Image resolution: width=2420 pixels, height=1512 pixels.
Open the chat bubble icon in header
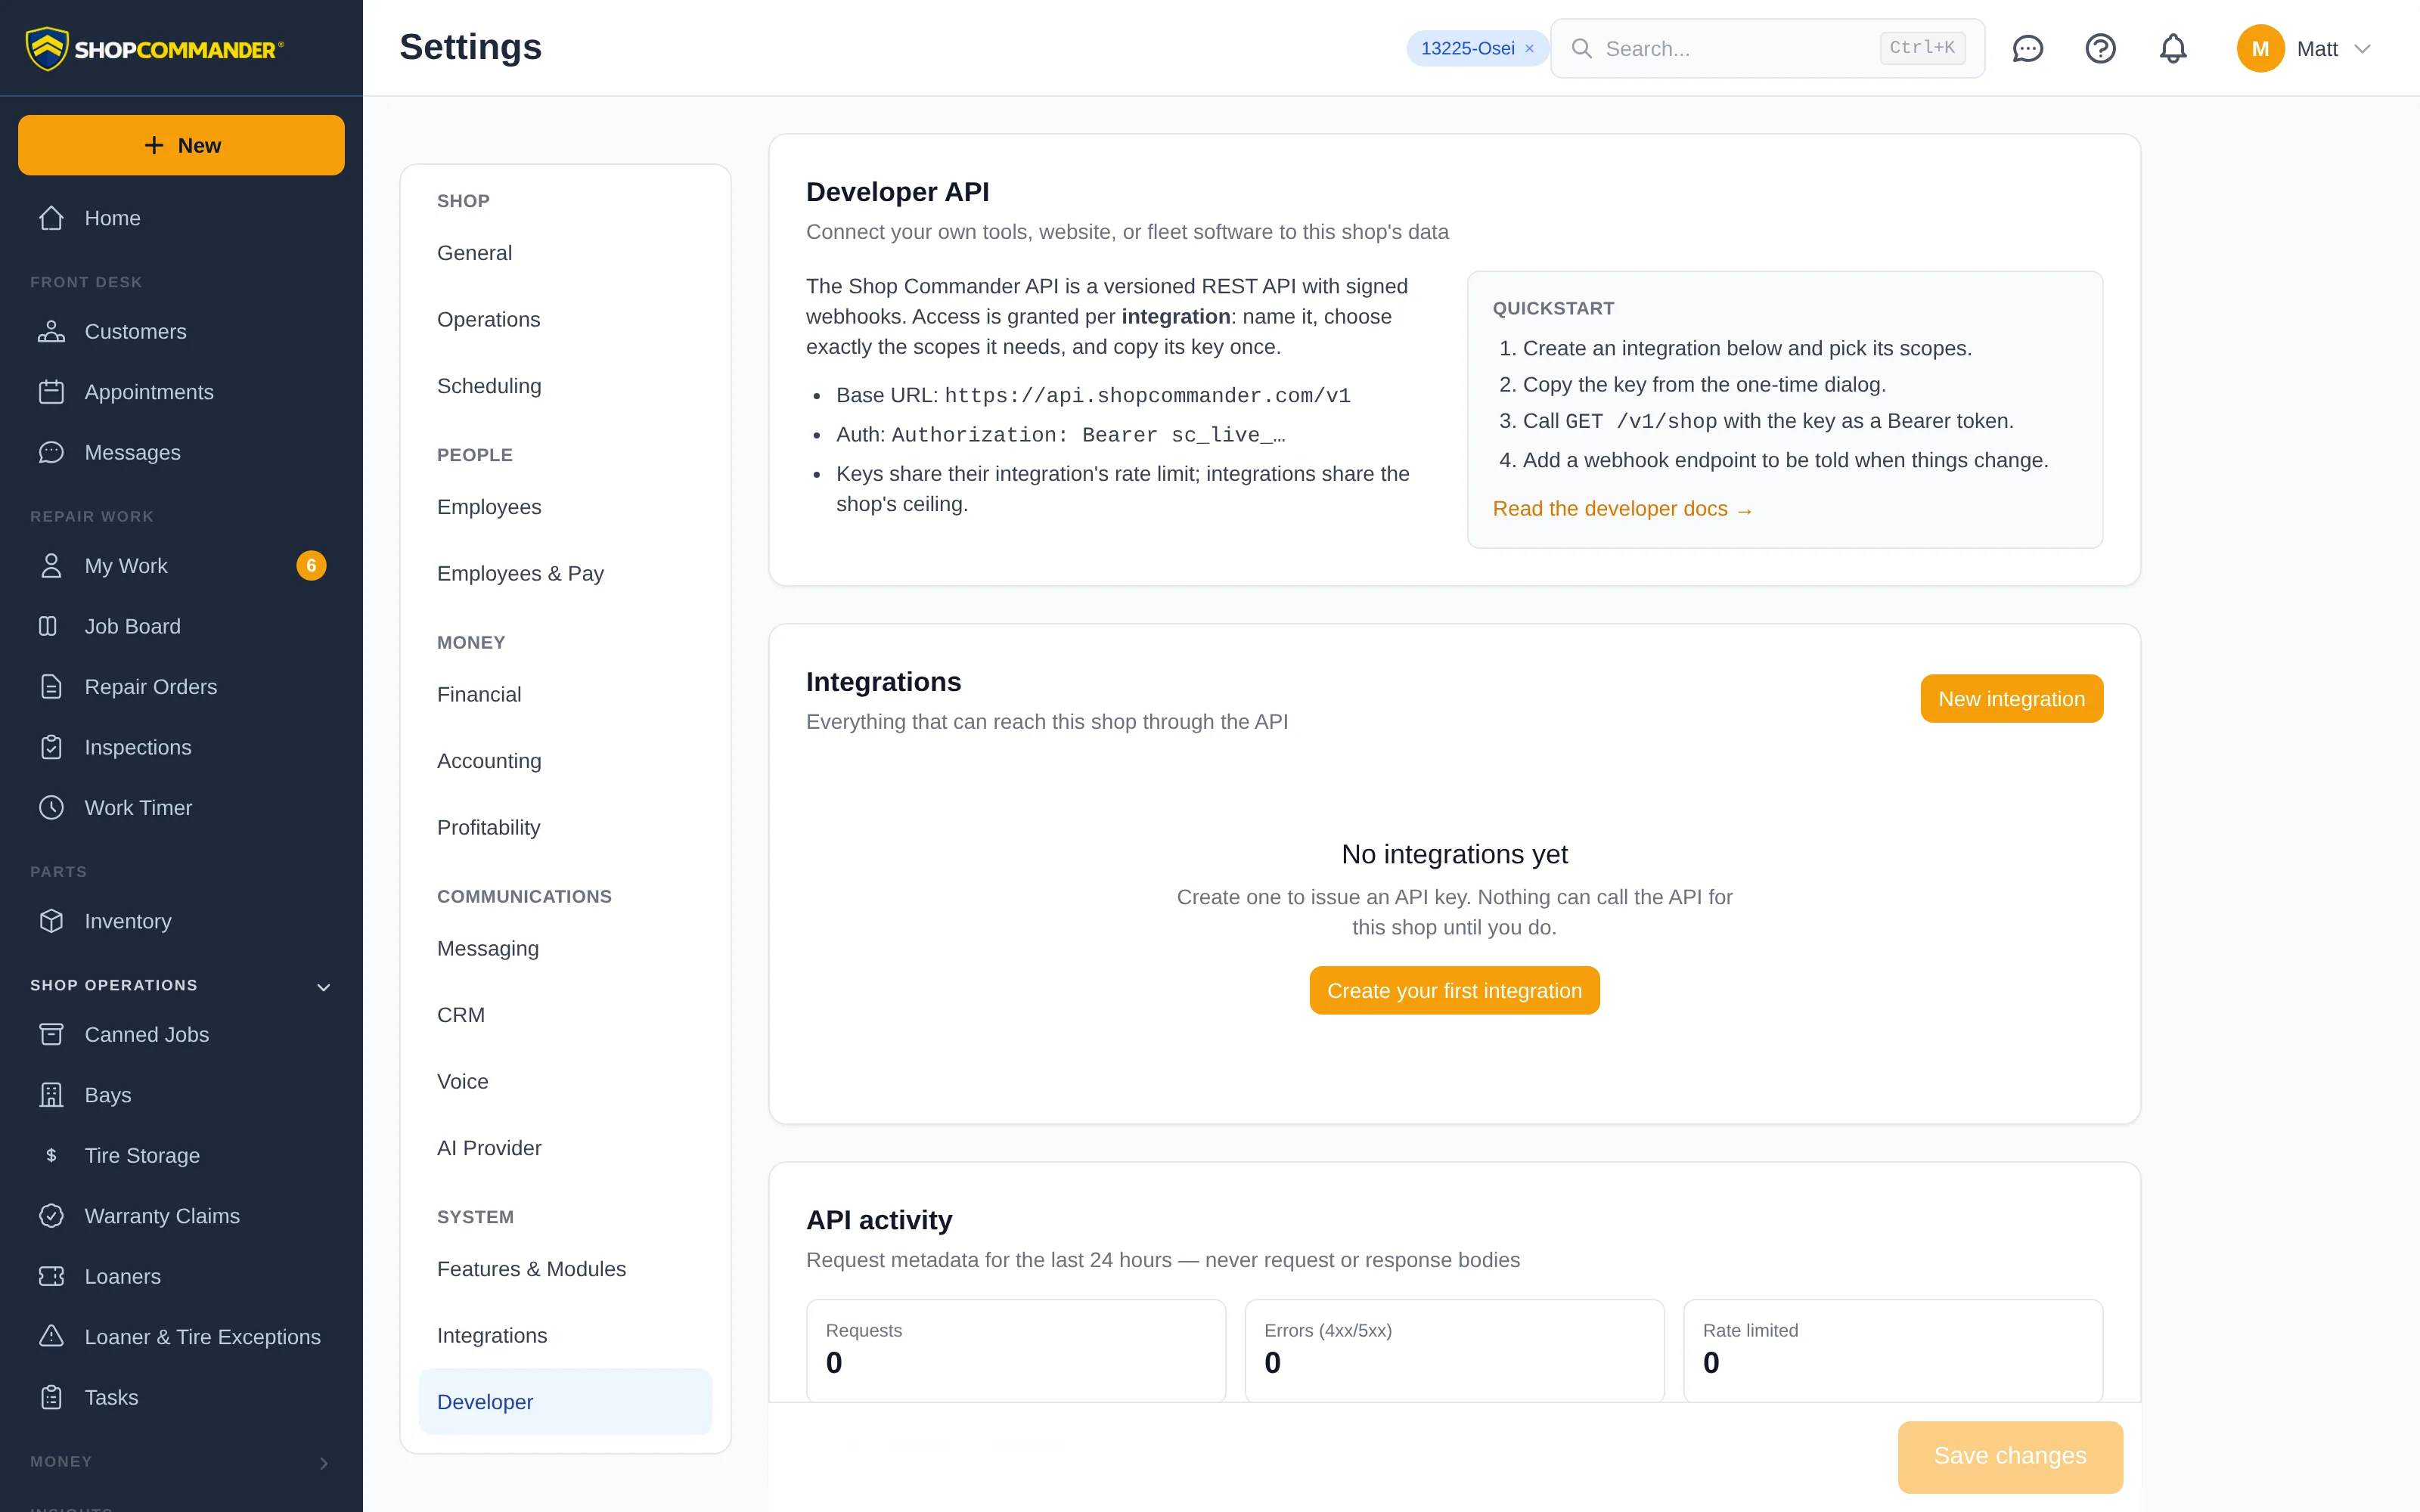click(x=2027, y=48)
